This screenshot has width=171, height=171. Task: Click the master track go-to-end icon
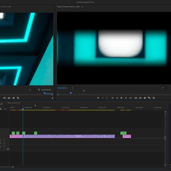coord(8,149)
